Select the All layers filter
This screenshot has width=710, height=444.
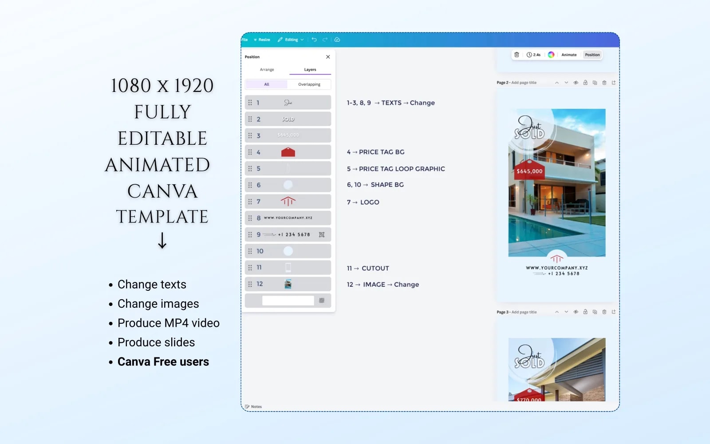tap(267, 84)
